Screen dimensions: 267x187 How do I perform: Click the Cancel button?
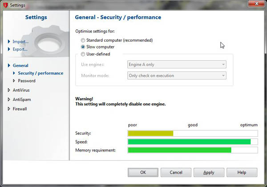(176, 172)
